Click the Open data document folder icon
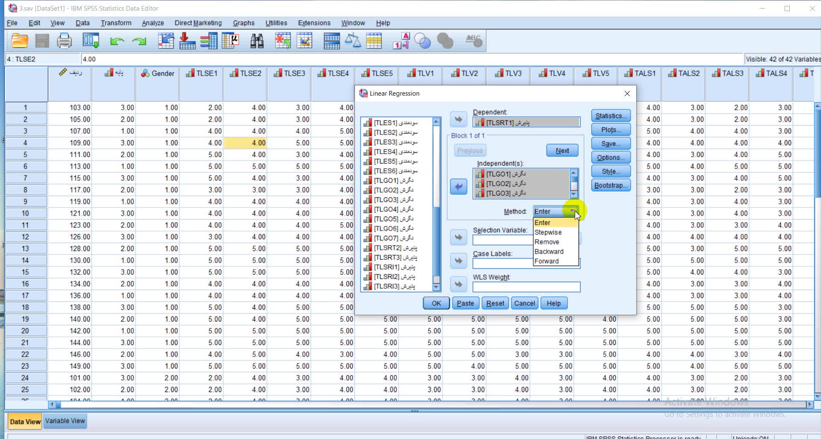821x439 pixels. coord(20,41)
